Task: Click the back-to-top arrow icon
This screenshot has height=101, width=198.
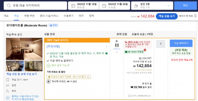Action: pos(195,16)
